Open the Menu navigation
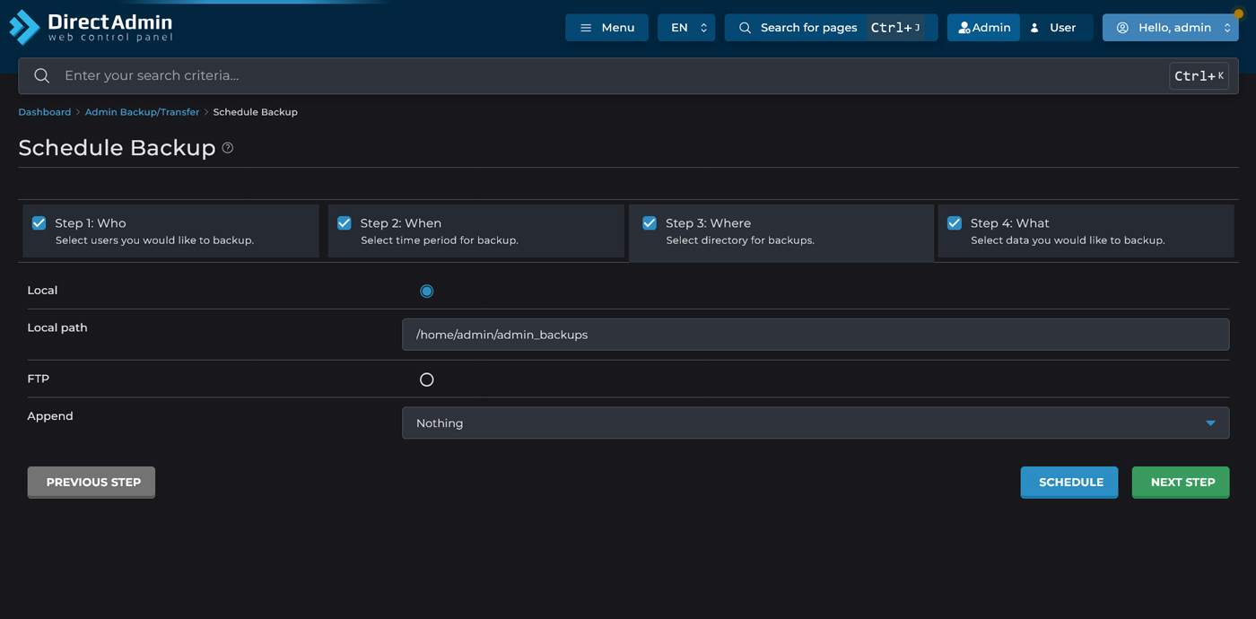Image resolution: width=1256 pixels, height=619 pixels. point(606,27)
